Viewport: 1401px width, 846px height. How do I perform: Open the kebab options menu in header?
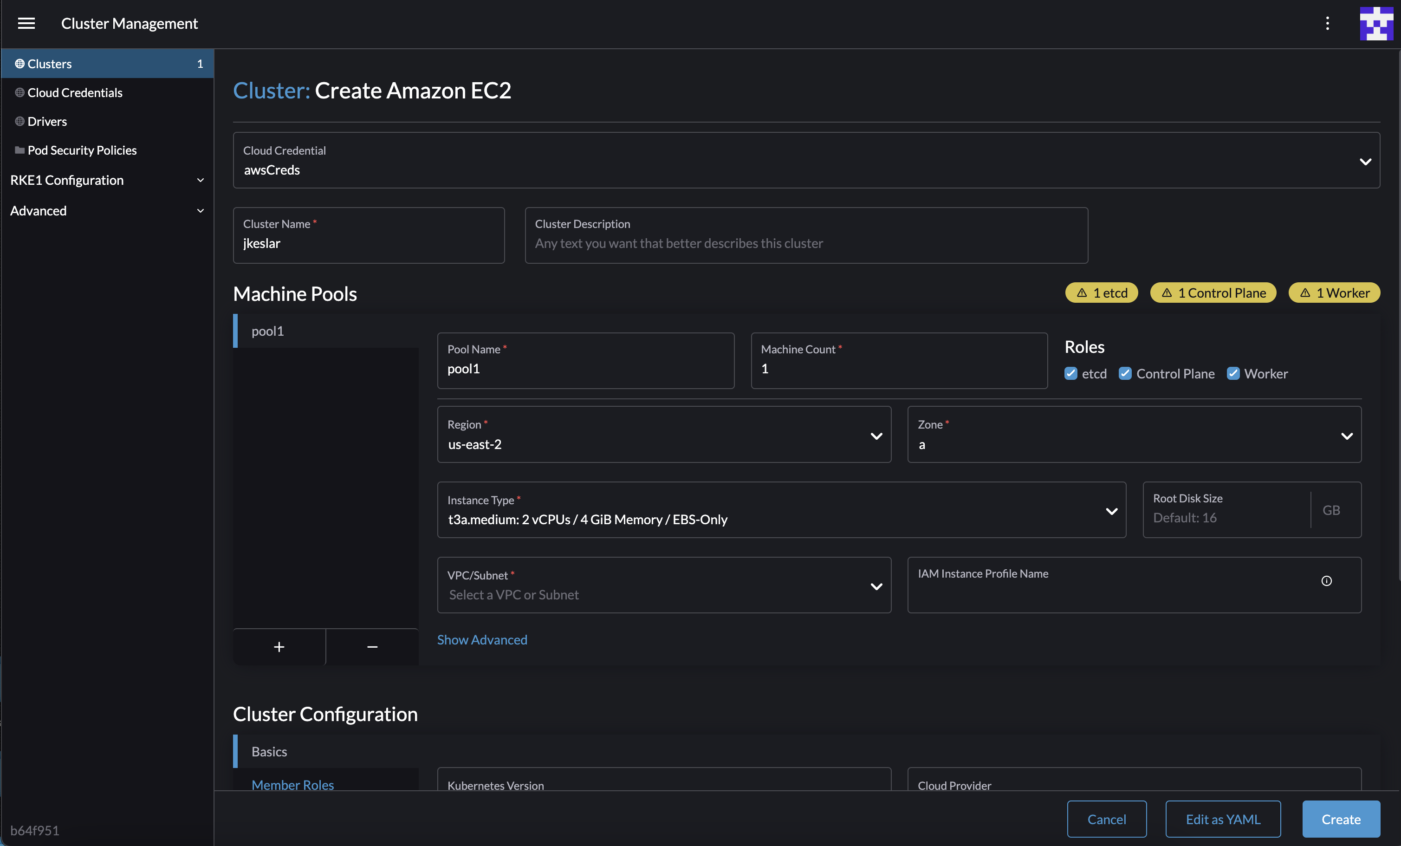1327,23
